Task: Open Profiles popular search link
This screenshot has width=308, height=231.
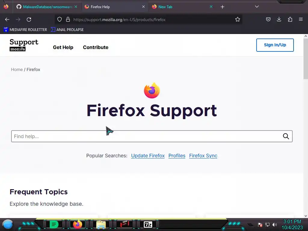Action: (x=177, y=156)
